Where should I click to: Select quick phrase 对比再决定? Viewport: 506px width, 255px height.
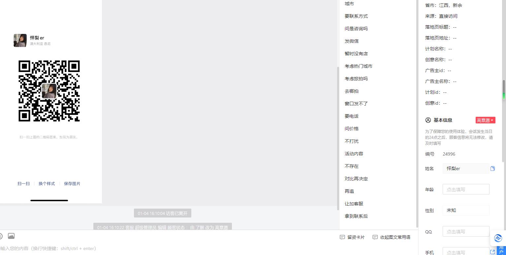click(x=356, y=179)
